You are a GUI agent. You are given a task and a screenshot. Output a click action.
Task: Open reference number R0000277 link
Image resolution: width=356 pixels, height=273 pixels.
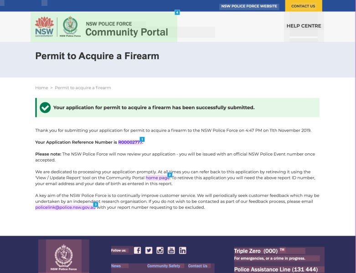pos(130,142)
